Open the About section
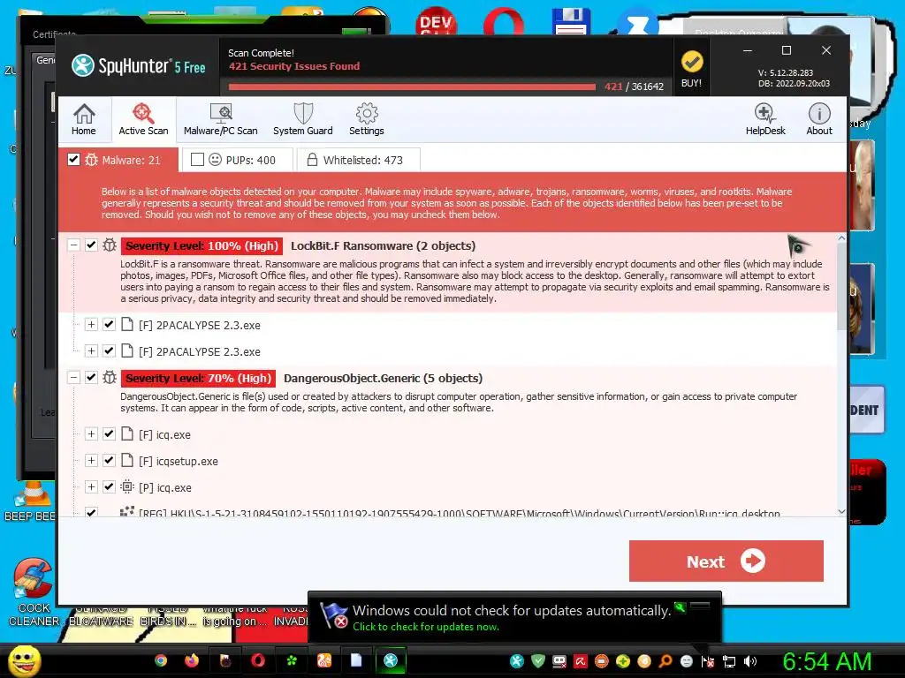Screen dimensions: 905x678 coord(819,119)
